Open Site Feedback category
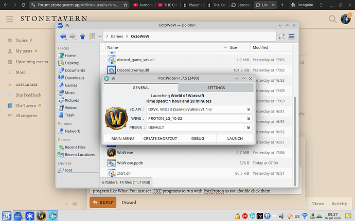Viewport: 355px width, 221px height. [28, 95]
